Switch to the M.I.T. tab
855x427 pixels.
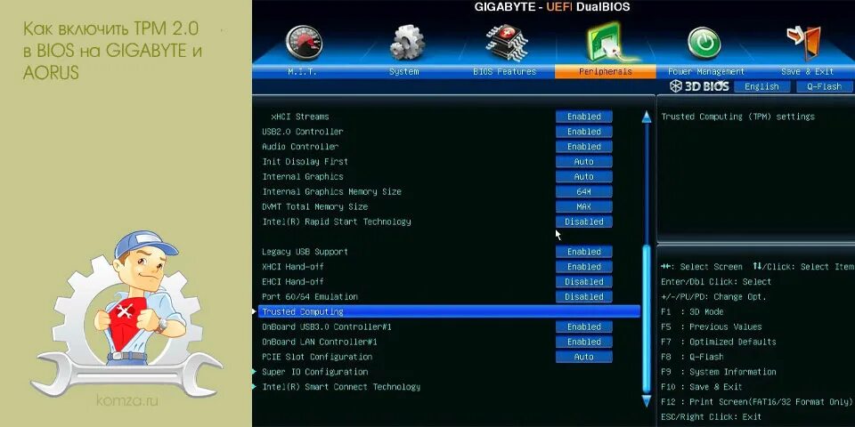click(x=302, y=71)
